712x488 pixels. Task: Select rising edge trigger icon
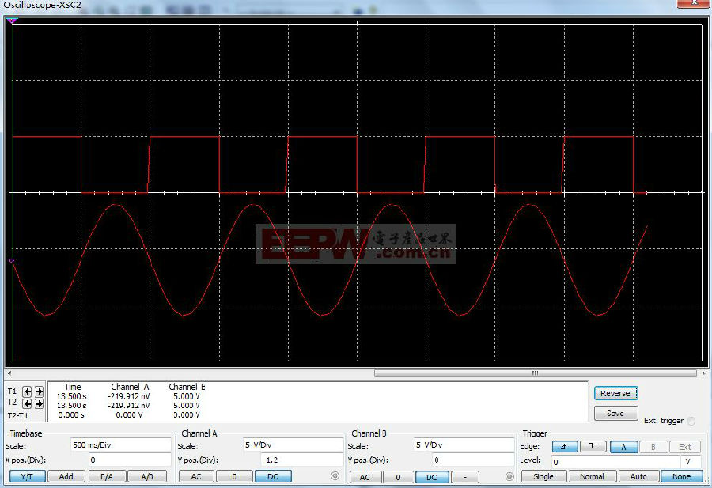pos(565,447)
